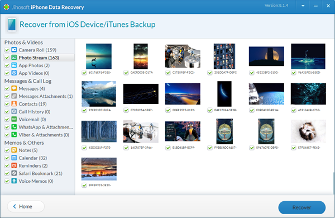The height and width of the screenshot is (218, 335).
Task: Minimize the Jihosoft window
Action: click(x=315, y=6)
